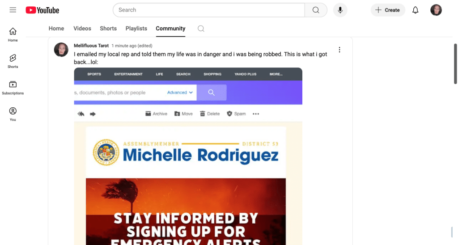Click the page vertical scrollbar
The image size is (458, 245).
pos(455,63)
